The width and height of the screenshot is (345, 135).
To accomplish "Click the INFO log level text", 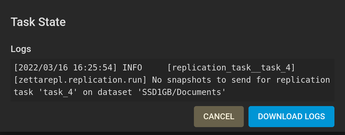I will 132,68.
